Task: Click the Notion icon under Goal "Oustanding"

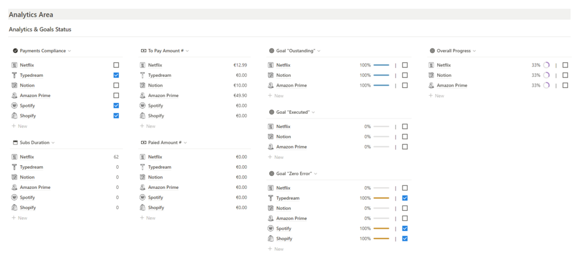Action: pos(270,75)
